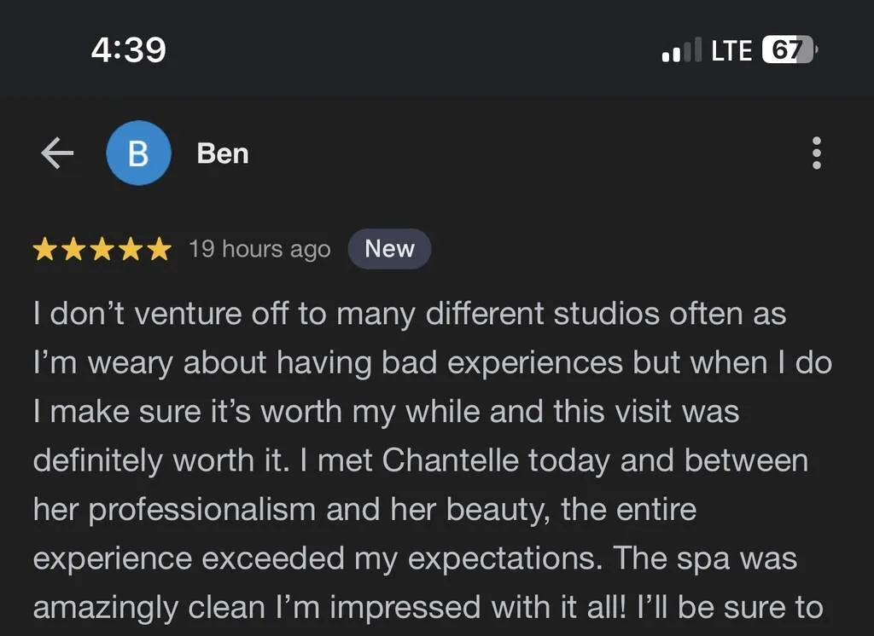Tap the third yellow rating star
874x636 pixels.
tap(102, 249)
